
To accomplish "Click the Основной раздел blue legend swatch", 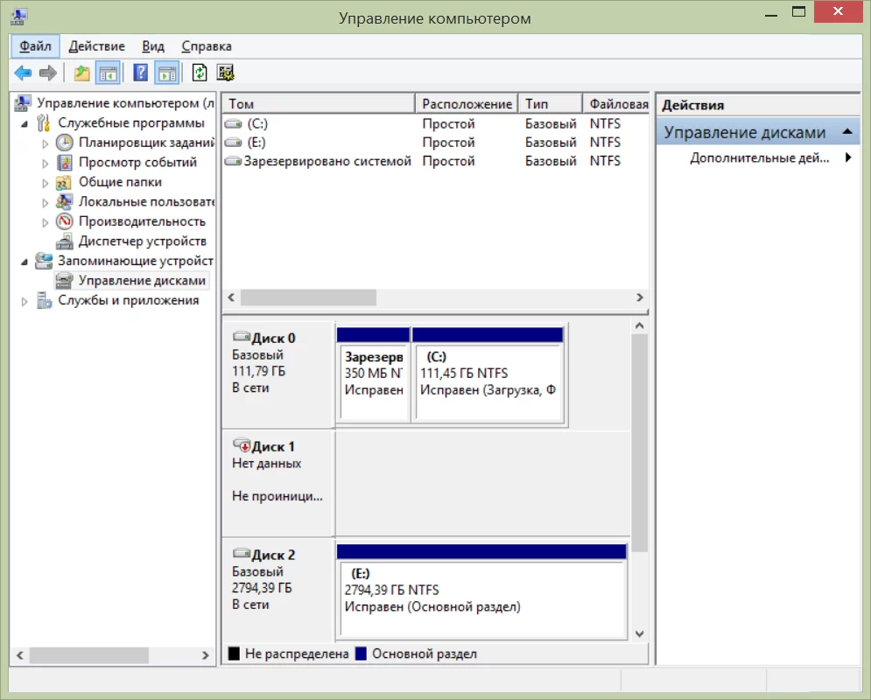I will tap(361, 654).
